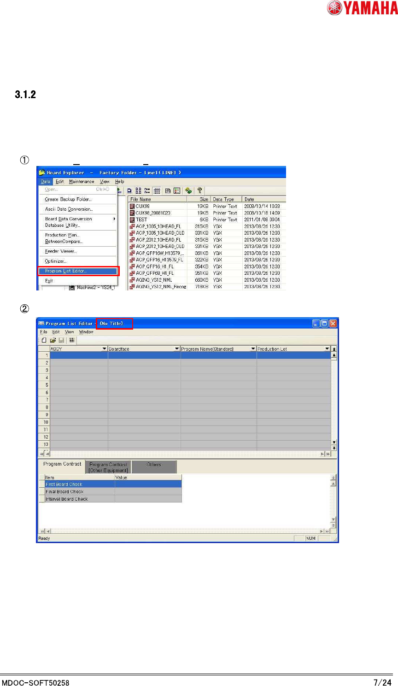The image size is (398, 686).
Task: Click the TEST printer text file icon
Action: (132, 219)
